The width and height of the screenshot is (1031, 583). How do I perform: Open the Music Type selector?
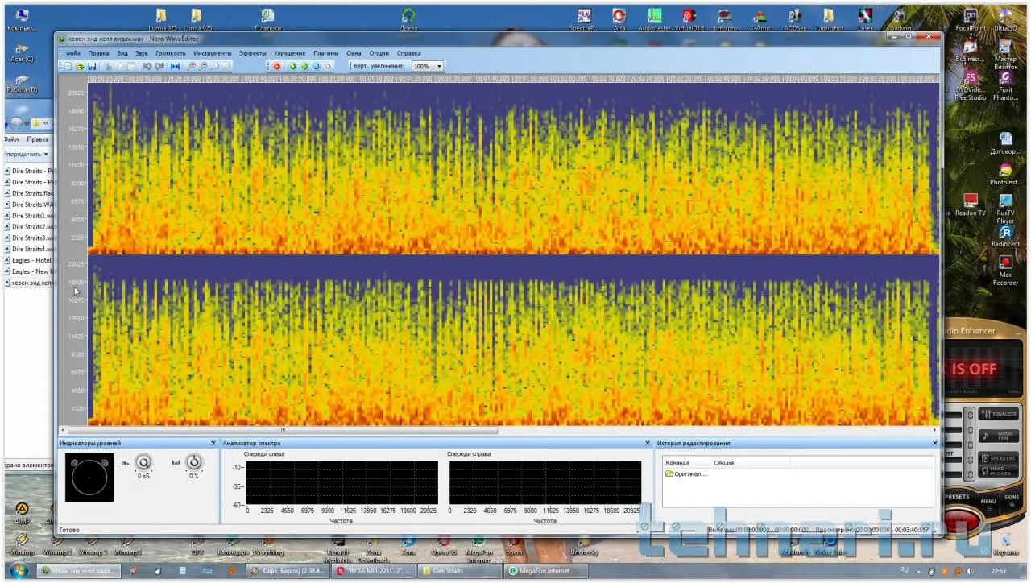[x=997, y=436]
